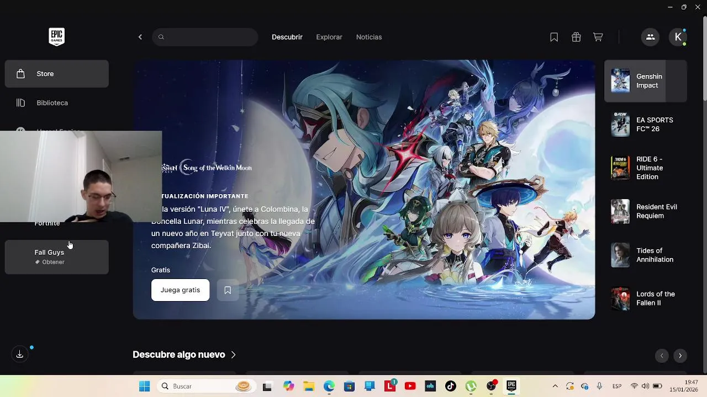Screen dimensions: 707x397
Task: Click the EA SPORTS FC 26 thumbnail
Action: click(620, 125)
